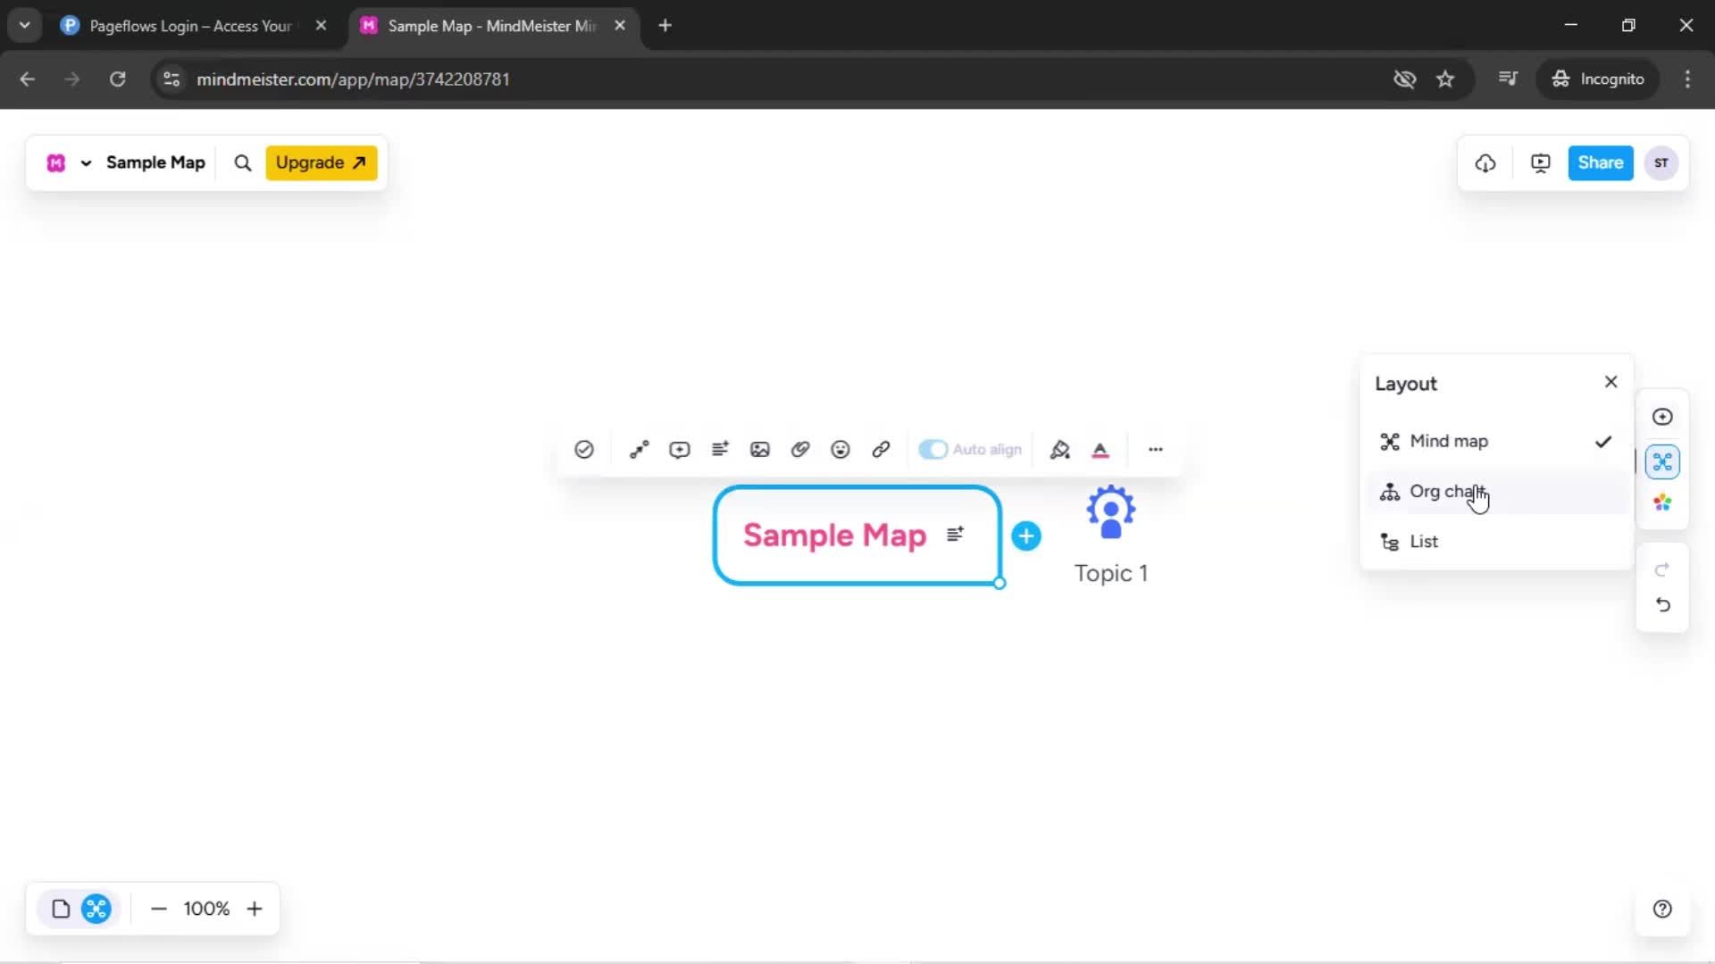This screenshot has width=1715, height=964.
Task: Open search with magnifier icon
Action: click(x=243, y=163)
